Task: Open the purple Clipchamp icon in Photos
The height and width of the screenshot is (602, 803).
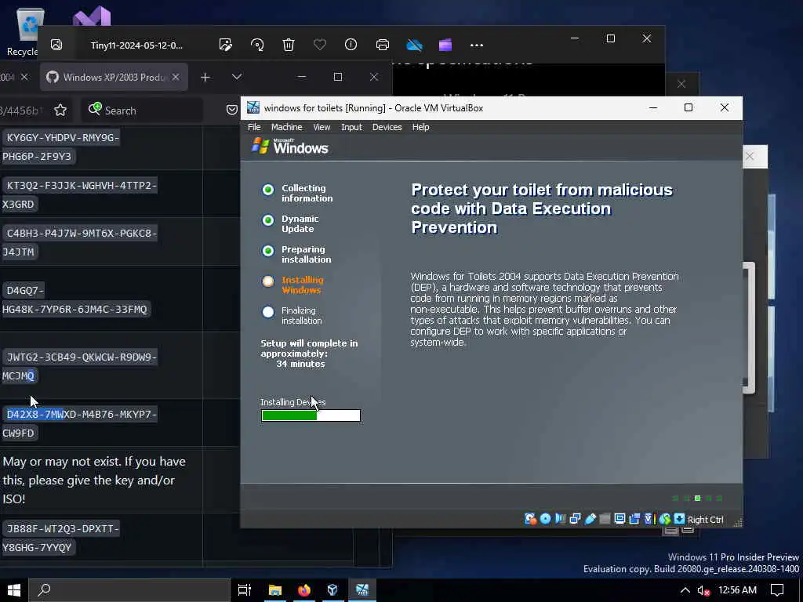Action: tap(445, 45)
